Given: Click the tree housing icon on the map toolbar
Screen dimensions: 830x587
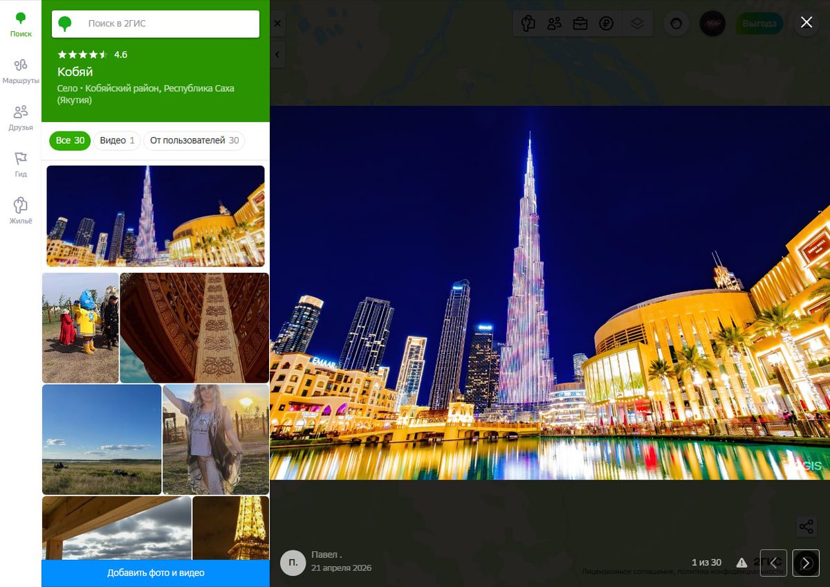Looking at the screenshot, I should click(x=528, y=24).
